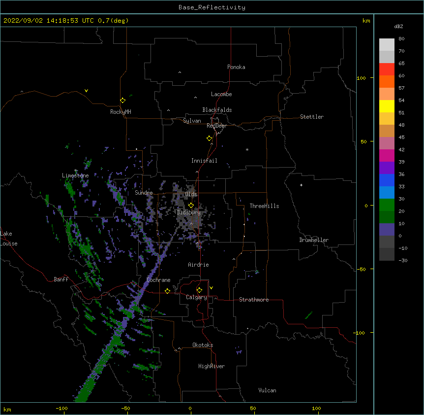Click the Vulcan label

(267, 390)
